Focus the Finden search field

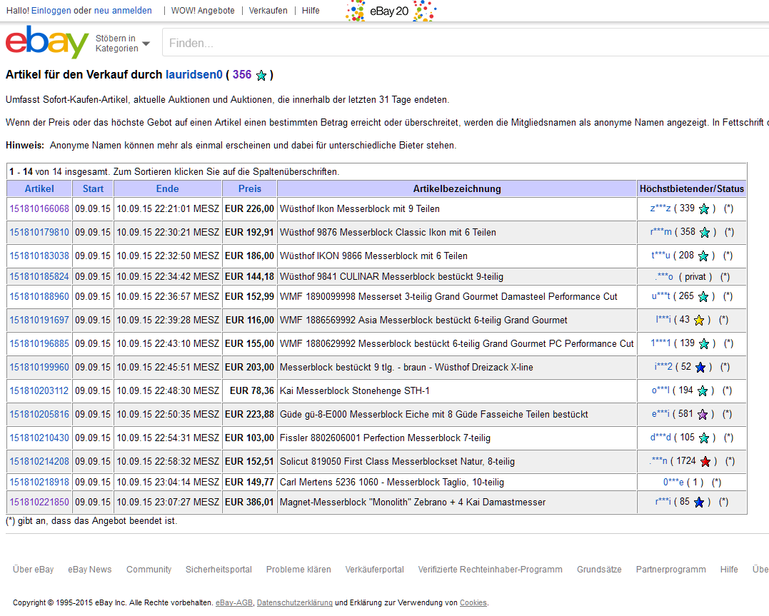[465, 43]
